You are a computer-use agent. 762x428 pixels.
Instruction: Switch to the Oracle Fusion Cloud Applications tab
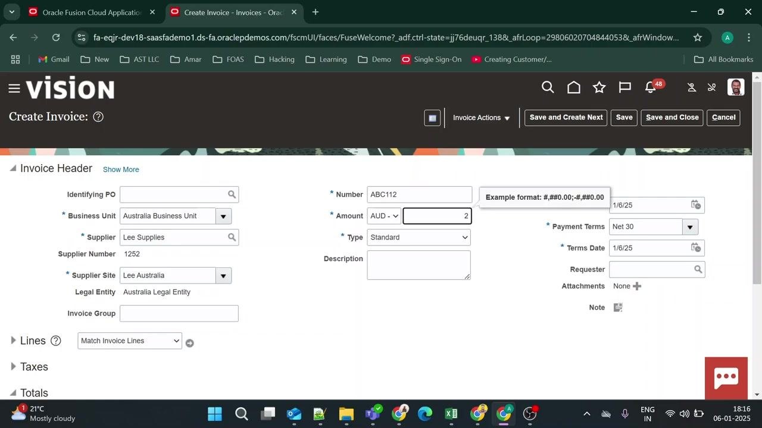[x=92, y=12]
